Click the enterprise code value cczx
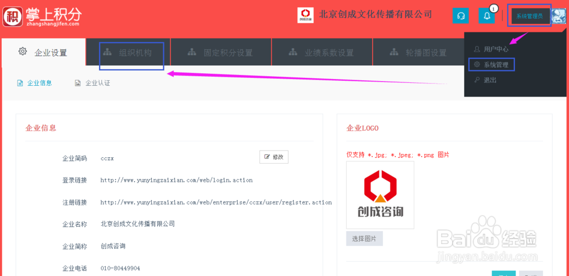Image resolution: width=569 pixels, height=276 pixels. pyautogui.click(x=108, y=158)
